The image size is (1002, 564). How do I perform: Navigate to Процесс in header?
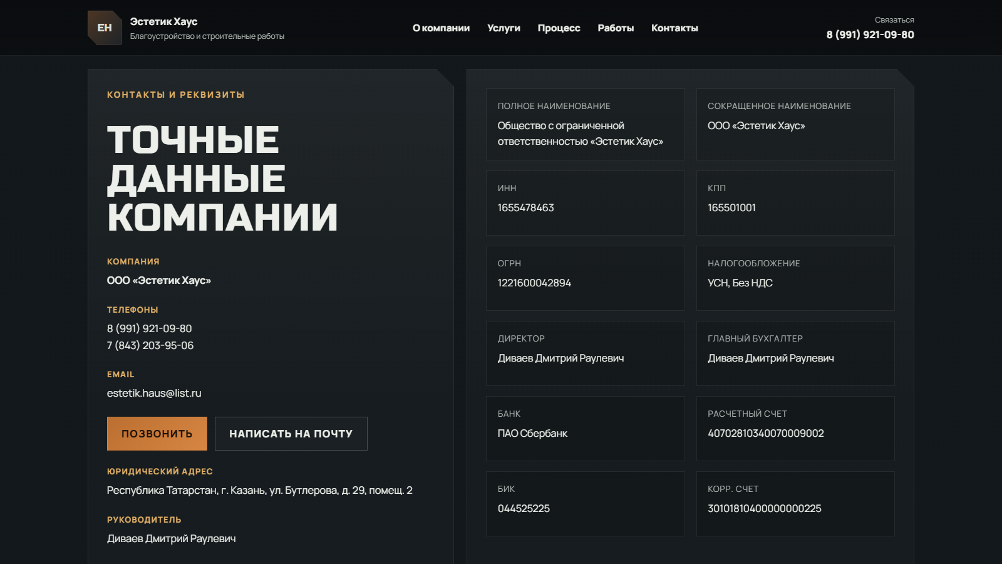(x=559, y=28)
